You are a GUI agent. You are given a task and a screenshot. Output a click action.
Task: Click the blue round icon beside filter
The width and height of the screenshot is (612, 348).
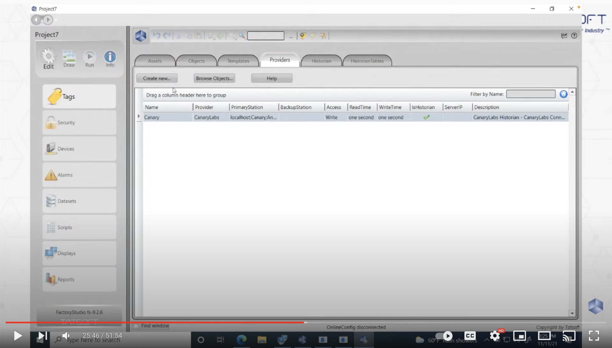pyautogui.click(x=564, y=94)
